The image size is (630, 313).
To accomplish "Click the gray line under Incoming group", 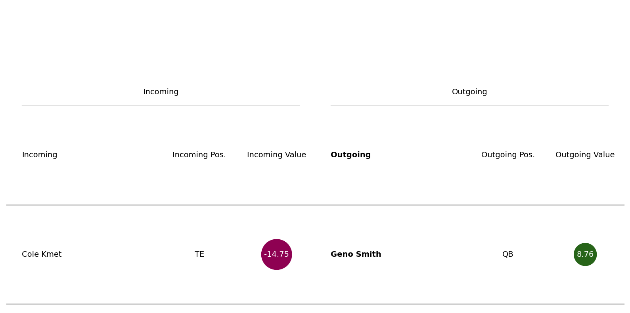I will pos(161,106).
